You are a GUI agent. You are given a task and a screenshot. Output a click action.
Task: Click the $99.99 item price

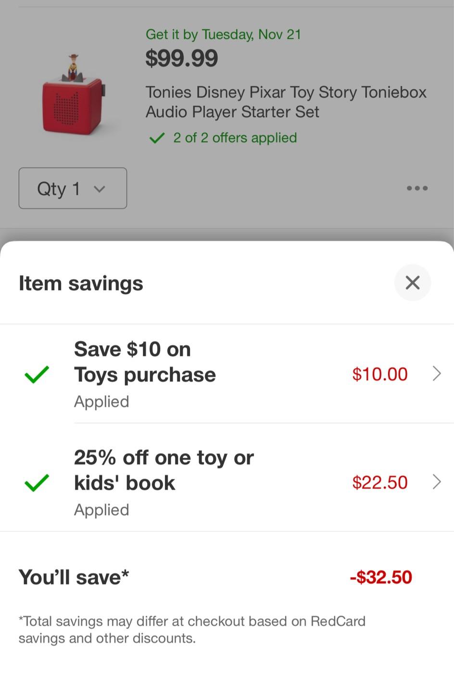tap(182, 59)
